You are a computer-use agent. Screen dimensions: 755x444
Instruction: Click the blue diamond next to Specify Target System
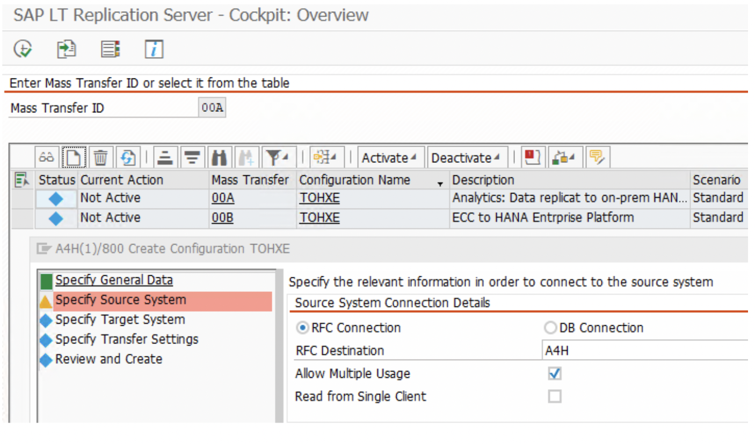(x=46, y=321)
